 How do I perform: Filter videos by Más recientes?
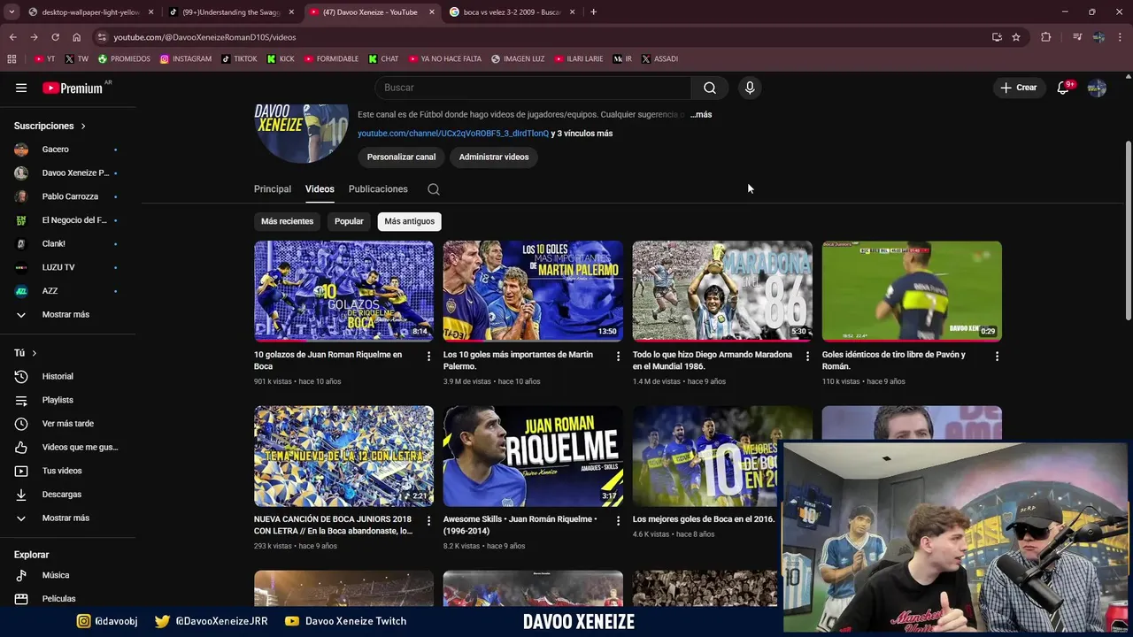pos(287,221)
